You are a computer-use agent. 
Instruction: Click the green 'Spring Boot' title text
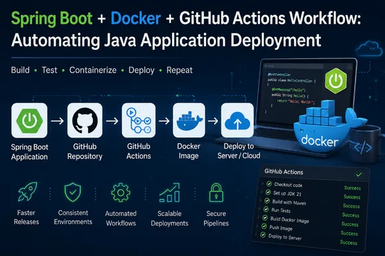click(x=52, y=19)
